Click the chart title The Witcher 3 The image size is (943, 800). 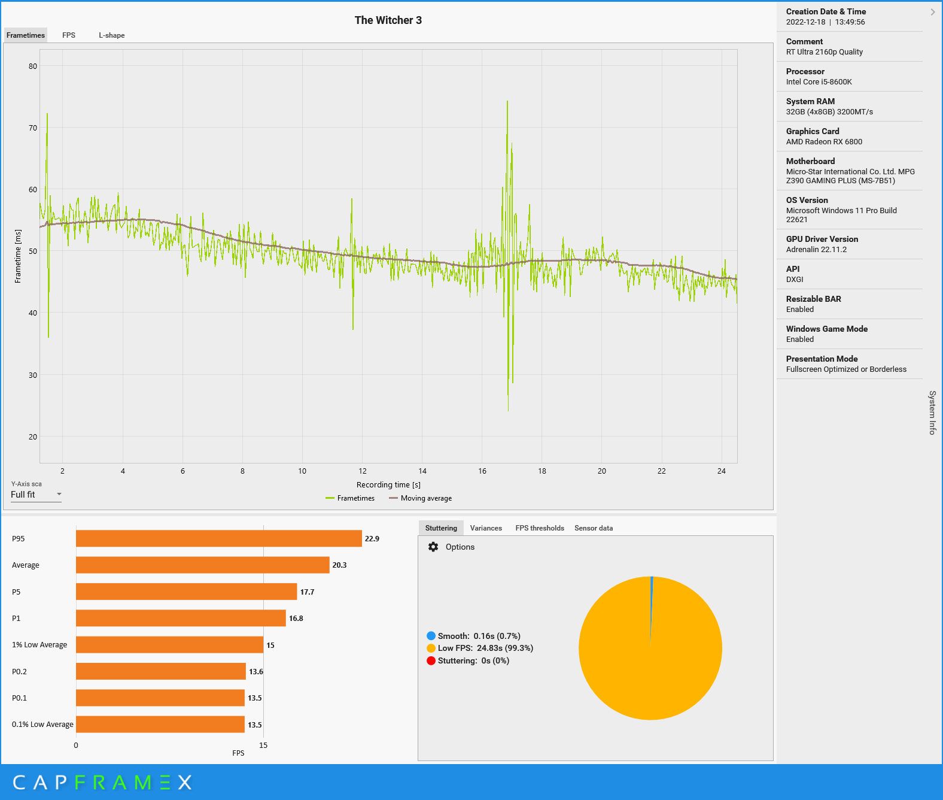point(388,20)
